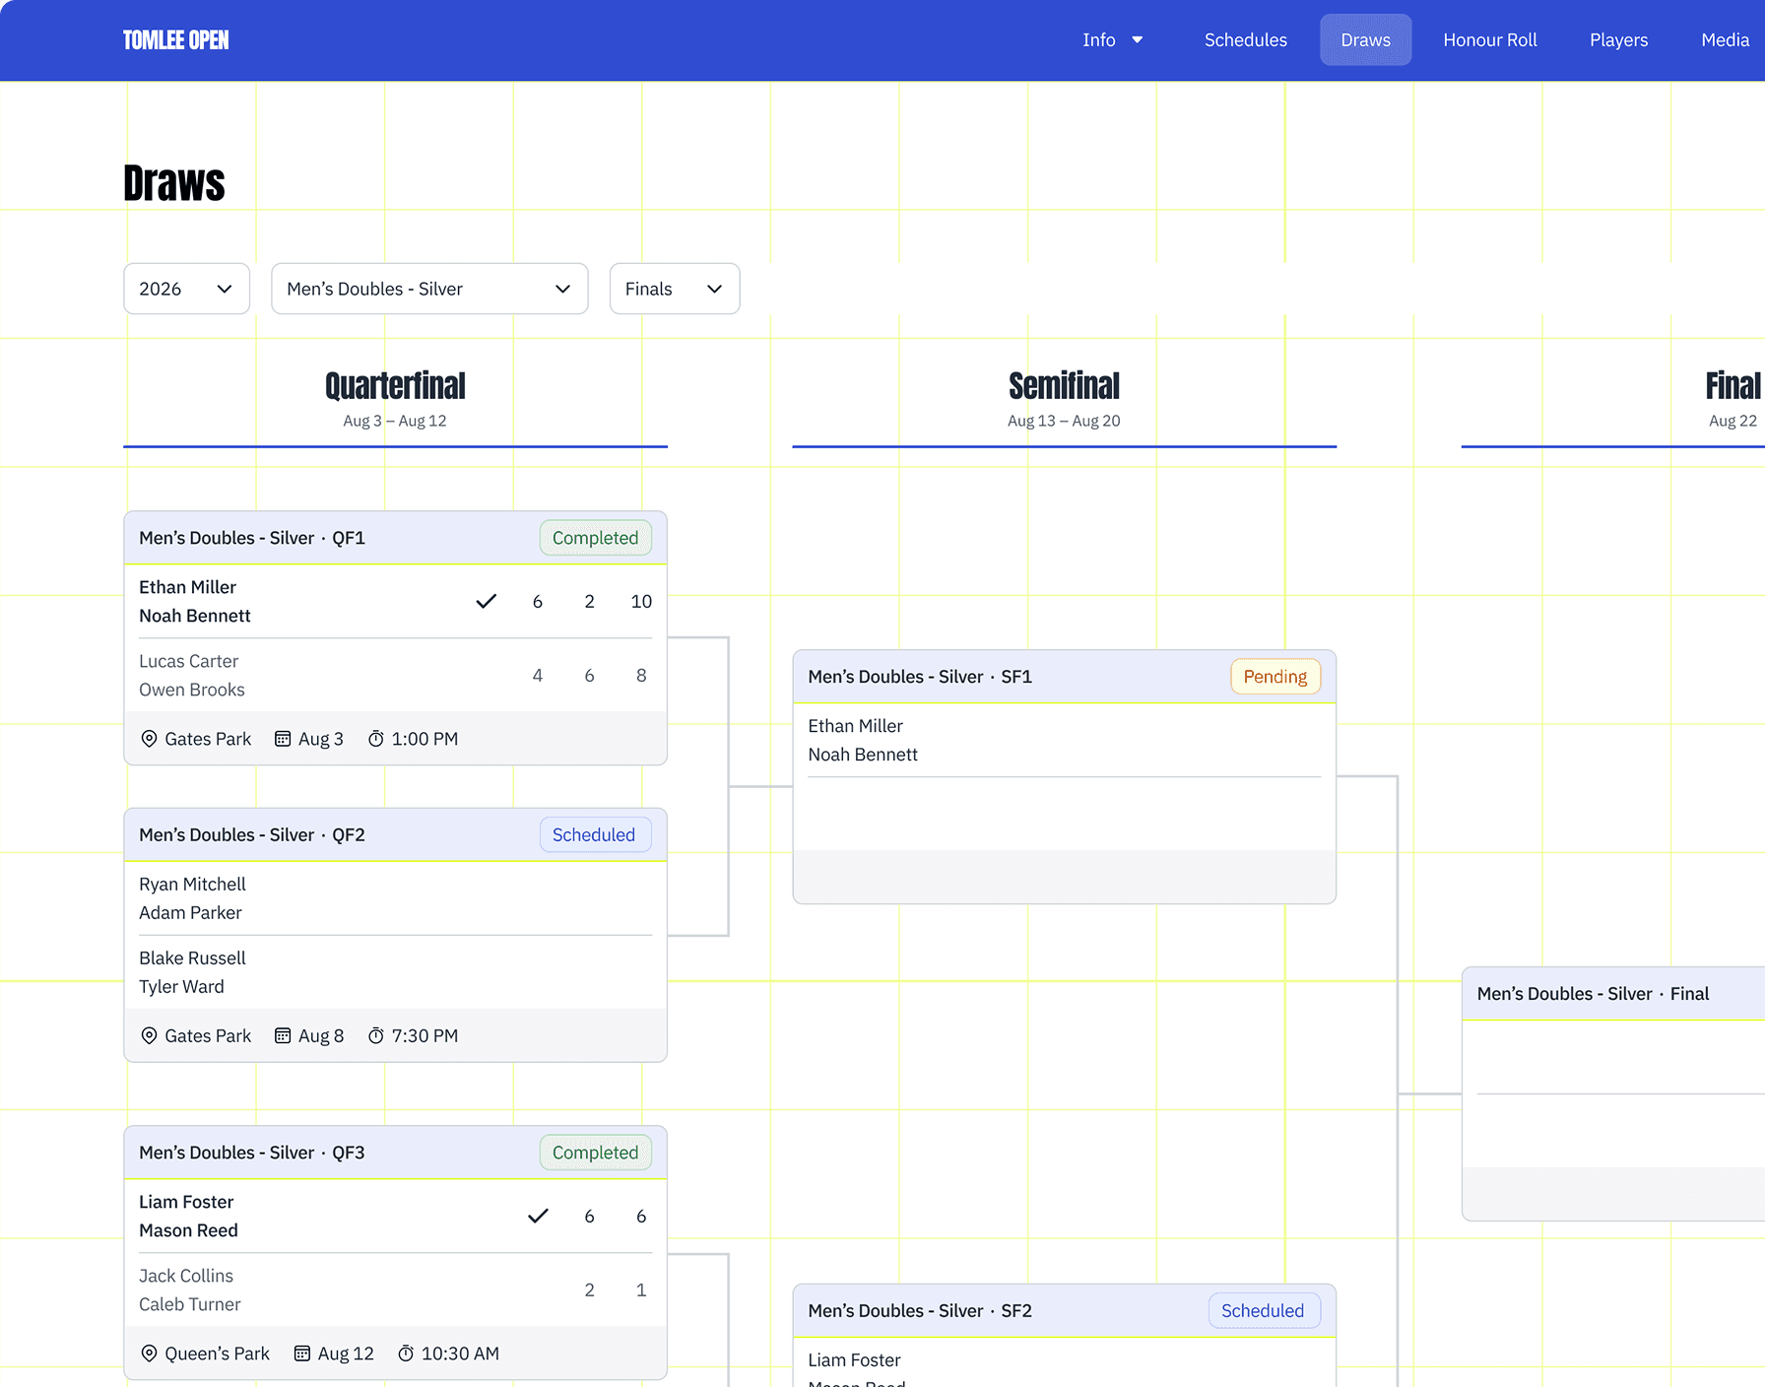Screen dimensions: 1765x1387
Task: Click location pin beside Queen's Park
Action: coord(150,1354)
